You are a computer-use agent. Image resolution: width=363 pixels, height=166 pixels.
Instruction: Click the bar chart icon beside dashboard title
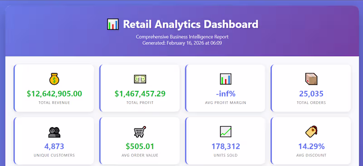click(113, 24)
